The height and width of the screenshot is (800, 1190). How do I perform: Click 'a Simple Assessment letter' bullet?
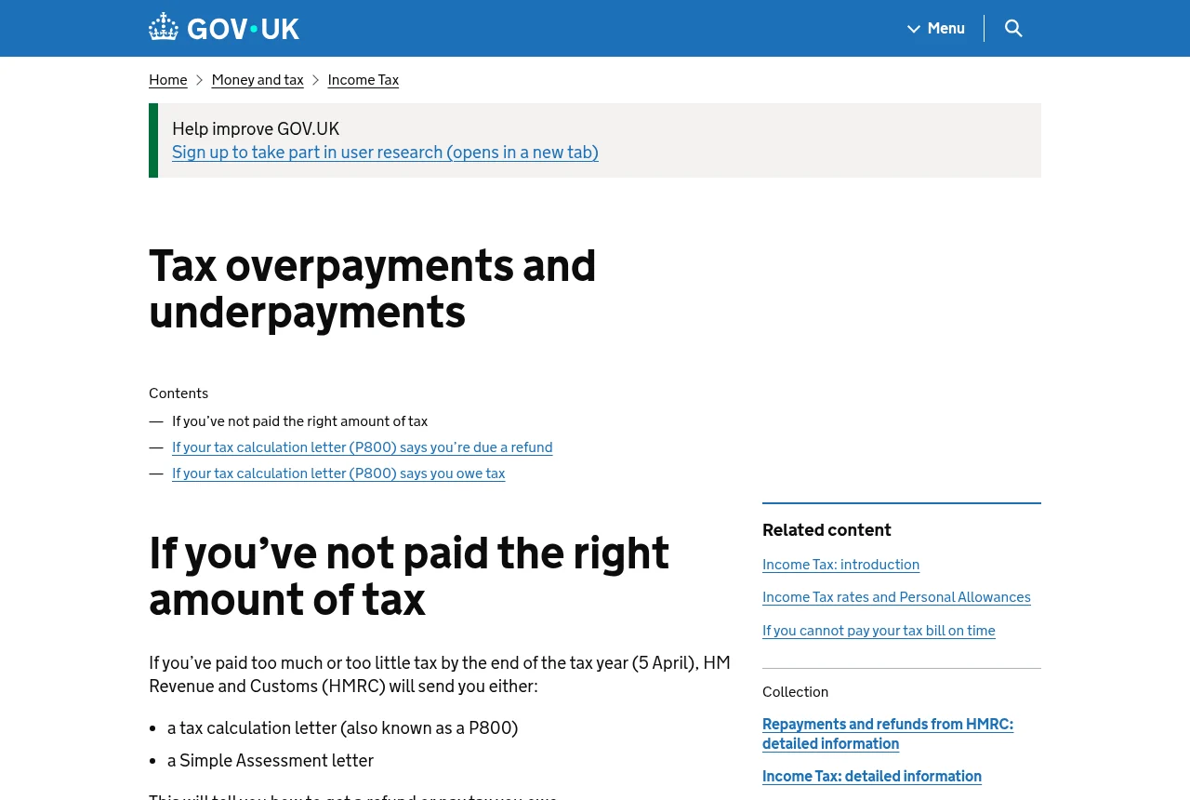click(x=271, y=761)
